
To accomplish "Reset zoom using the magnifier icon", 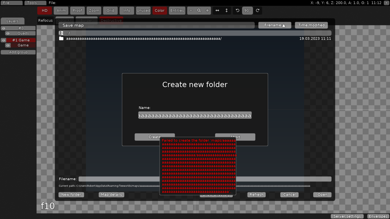I will [199, 10].
